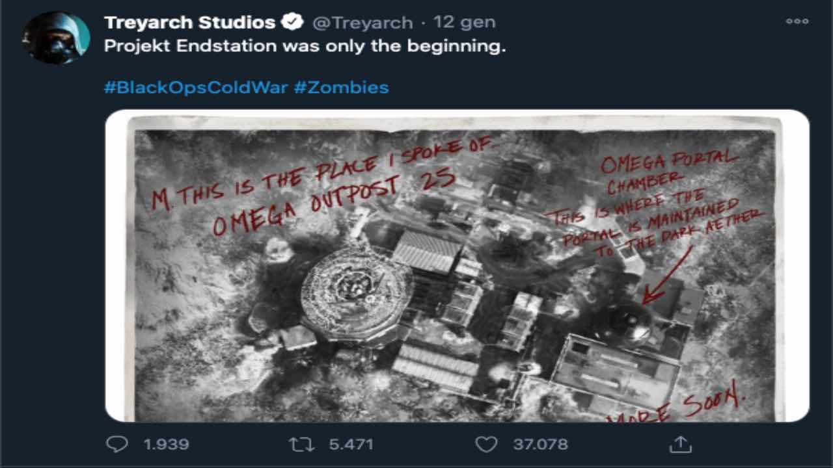The width and height of the screenshot is (833, 468).
Task: Click the reply speech bubble icon
Action: tap(117, 444)
